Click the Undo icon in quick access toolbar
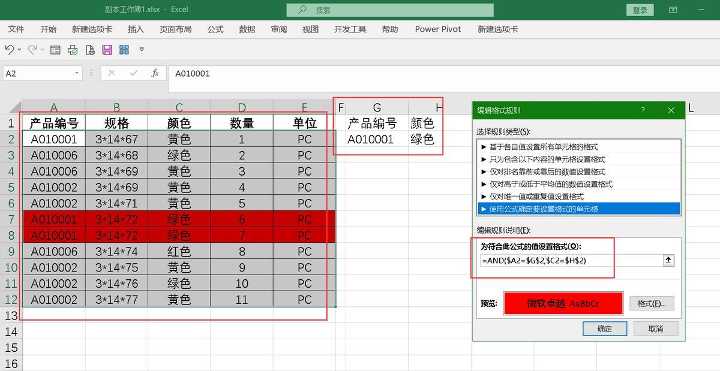720x371 pixels. [x=9, y=49]
